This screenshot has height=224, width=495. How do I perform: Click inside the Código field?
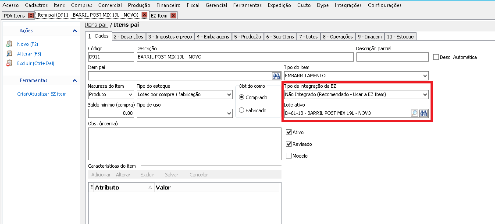(111, 57)
